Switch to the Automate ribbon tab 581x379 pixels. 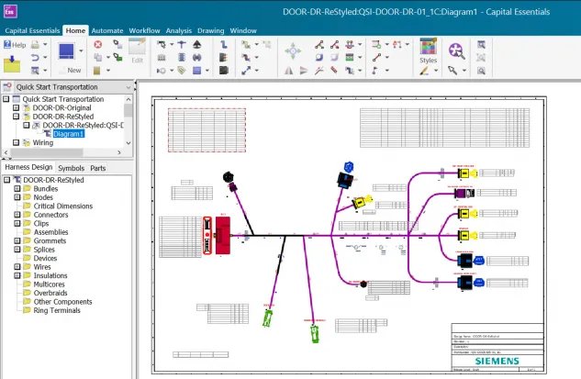point(107,31)
